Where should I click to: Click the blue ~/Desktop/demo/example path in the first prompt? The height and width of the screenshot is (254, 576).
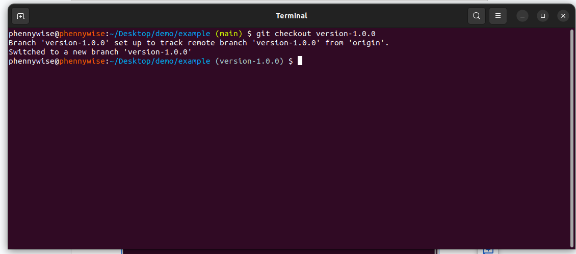tap(160, 34)
